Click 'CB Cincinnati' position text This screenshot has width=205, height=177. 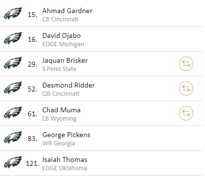click(x=60, y=19)
